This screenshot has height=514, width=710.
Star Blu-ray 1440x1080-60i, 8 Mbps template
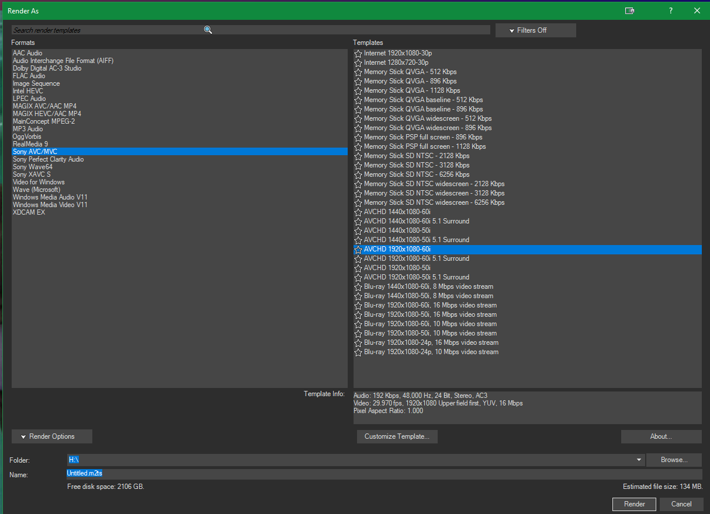tap(358, 286)
